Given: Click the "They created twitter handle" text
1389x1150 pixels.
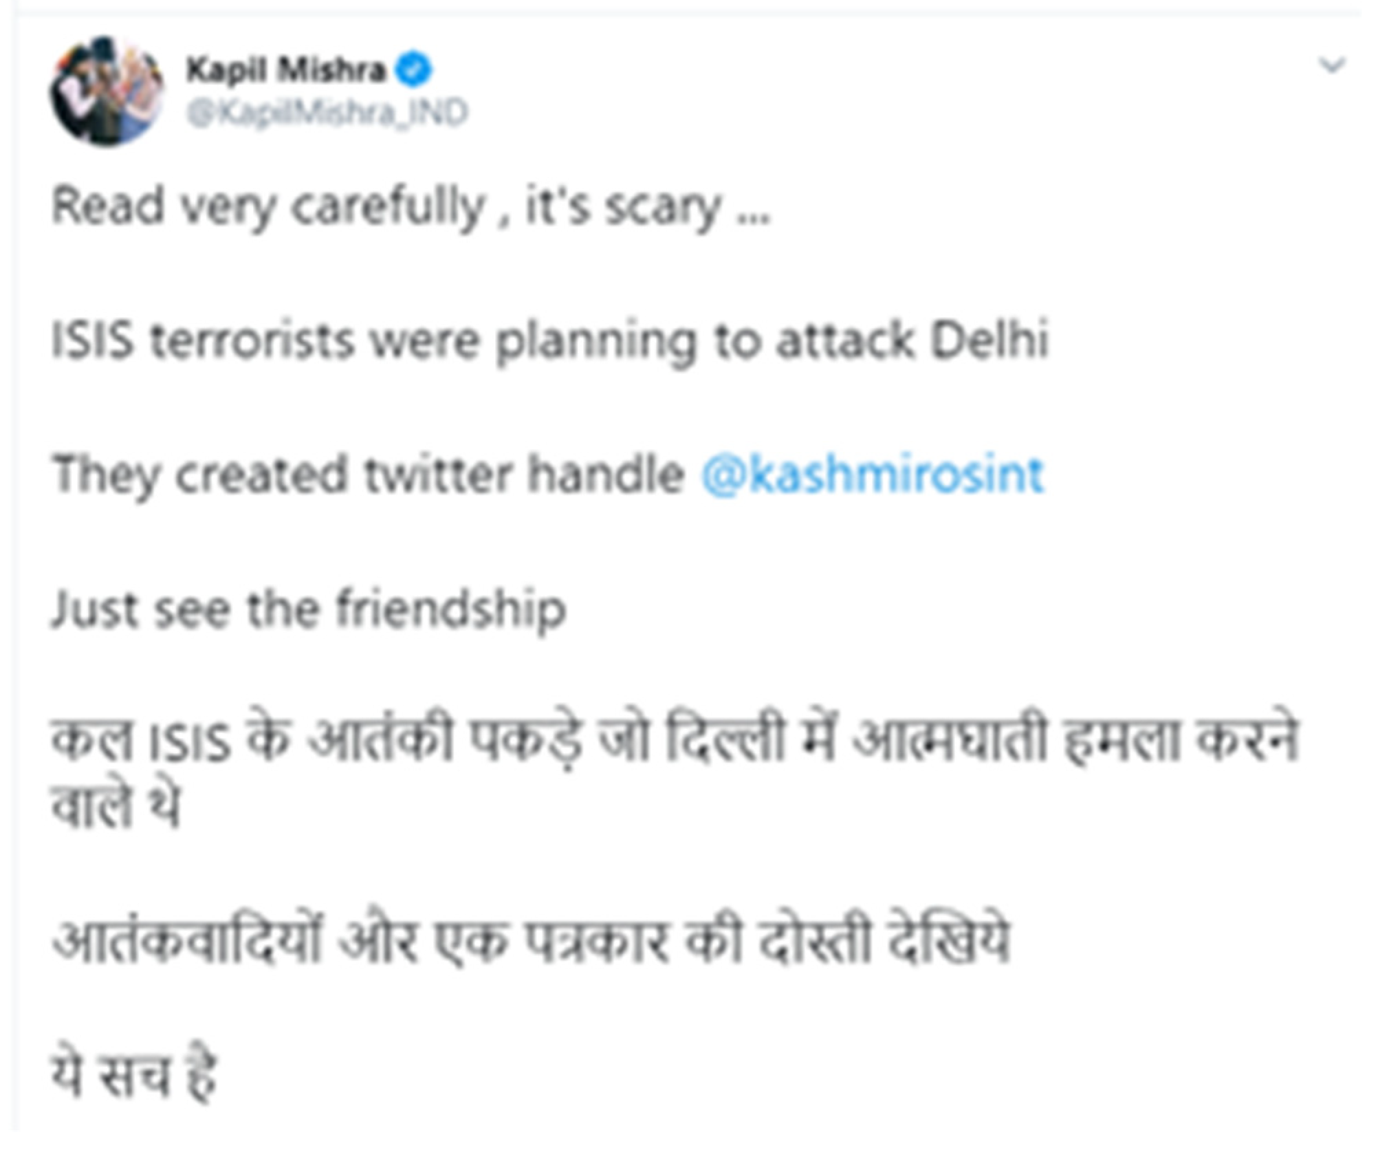Looking at the screenshot, I should [x=368, y=475].
